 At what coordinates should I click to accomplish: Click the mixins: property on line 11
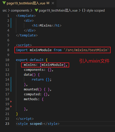click(x=31, y=65)
